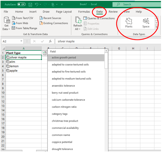Screen dimensions: 162x153
Task: Open the Help tab
Action: [x=139, y=12]
